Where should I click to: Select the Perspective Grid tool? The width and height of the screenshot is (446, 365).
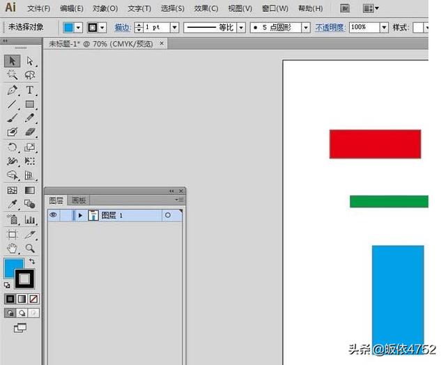click(29, 175)
